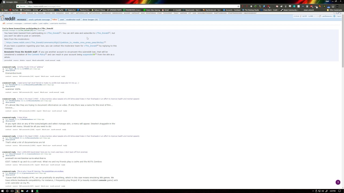This screenshot has height=193, width=344.
Task: Open the Gmail bookmark
Action: (x=166, y=10)
